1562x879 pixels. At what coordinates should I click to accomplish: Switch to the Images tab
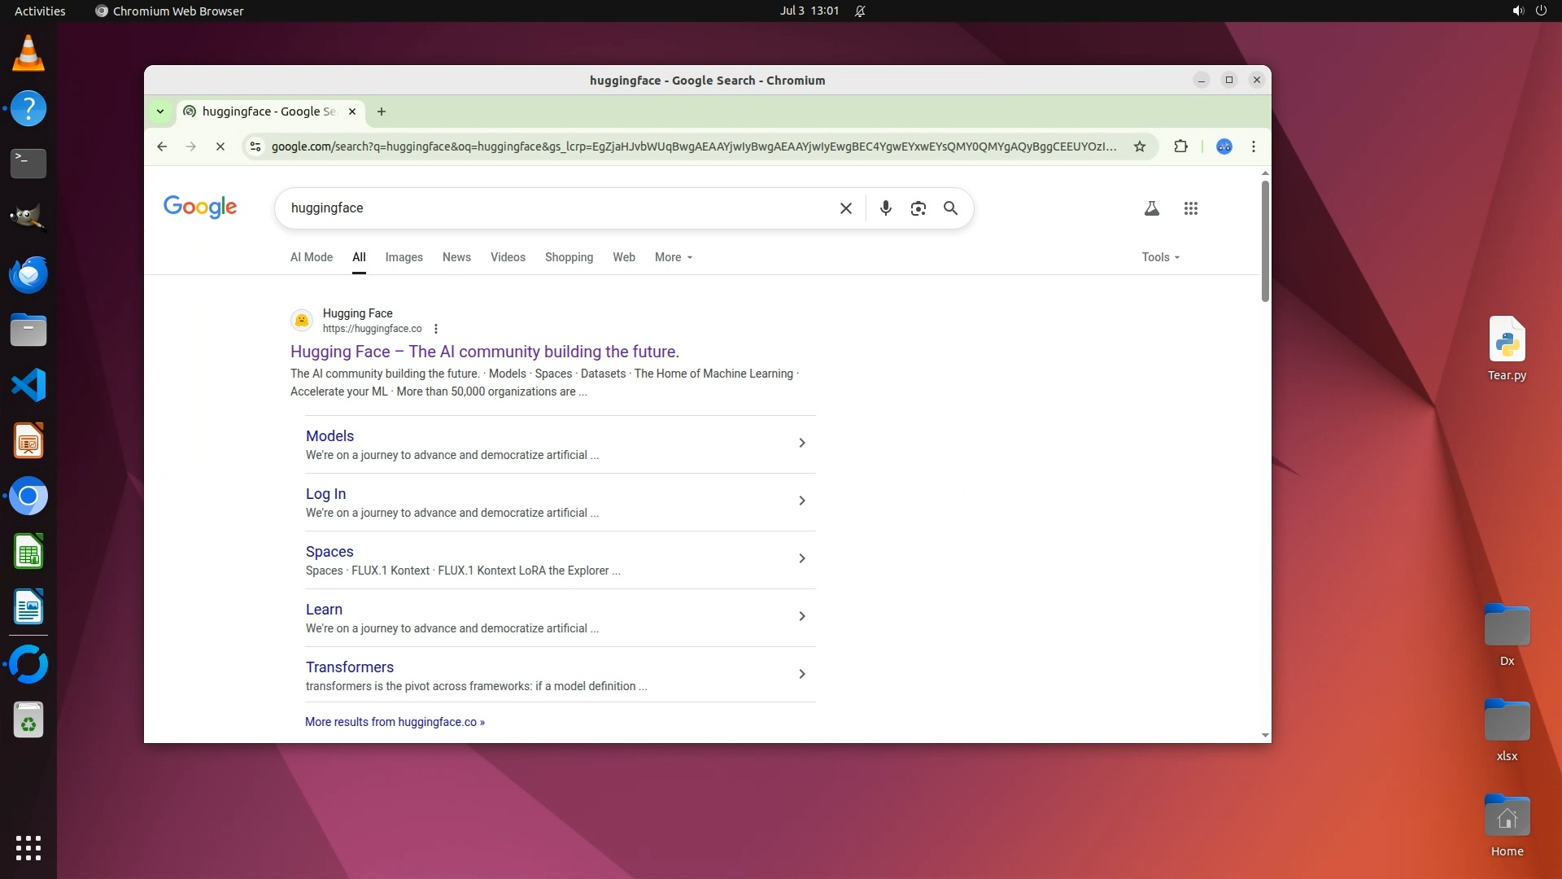pyautogui.click(x=404, y=257)
